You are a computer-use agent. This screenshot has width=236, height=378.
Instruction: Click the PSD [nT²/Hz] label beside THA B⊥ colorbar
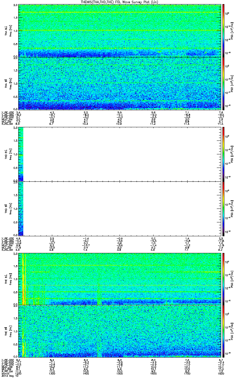click(232, 31)
